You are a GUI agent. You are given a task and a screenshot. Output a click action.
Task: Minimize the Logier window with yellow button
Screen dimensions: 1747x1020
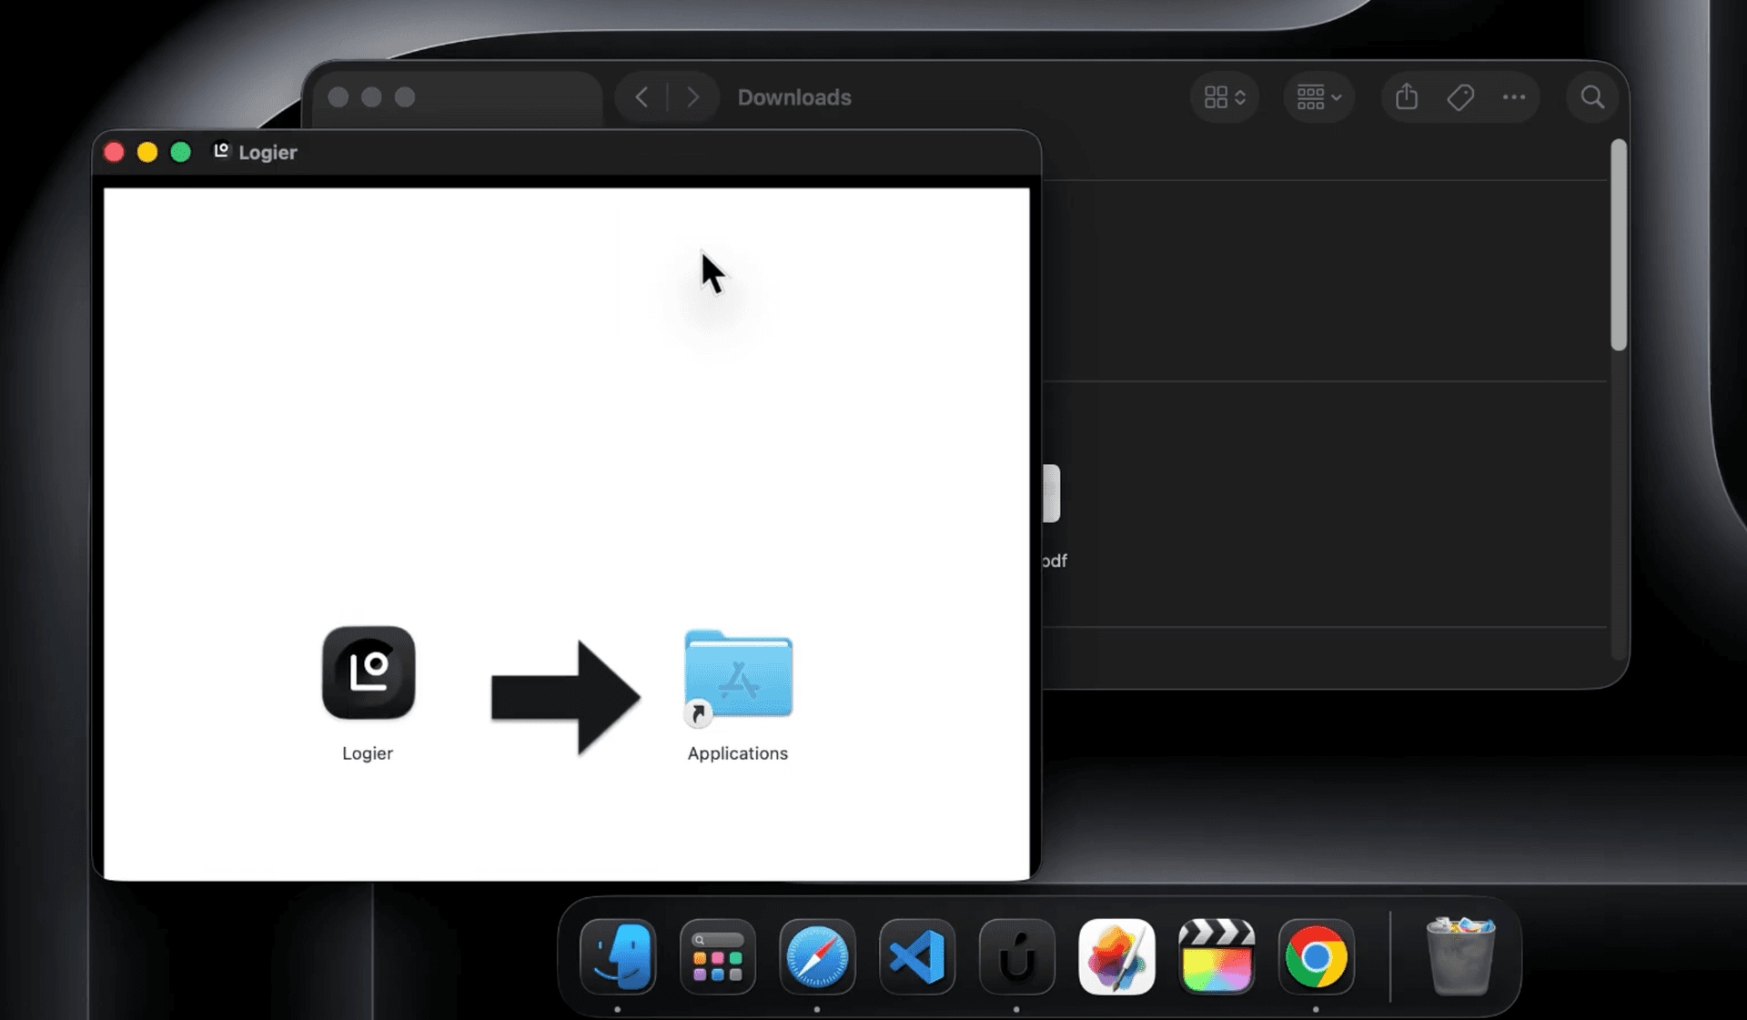(147, 152)
